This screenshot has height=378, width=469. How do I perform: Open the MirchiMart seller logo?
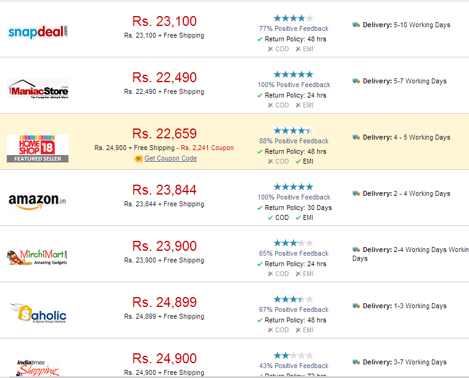pos(38,258)
